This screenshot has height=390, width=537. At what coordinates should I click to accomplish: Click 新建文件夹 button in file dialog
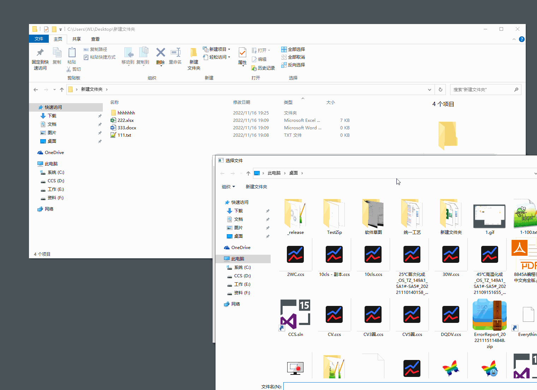tap(256, 187)
